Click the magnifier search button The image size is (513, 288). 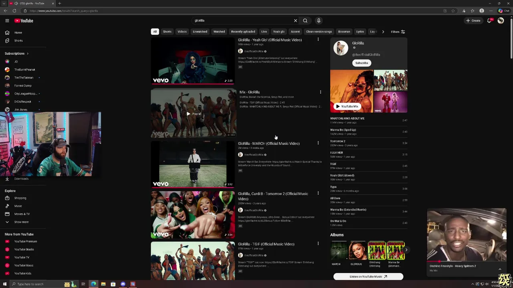click(x=305, y=20)
